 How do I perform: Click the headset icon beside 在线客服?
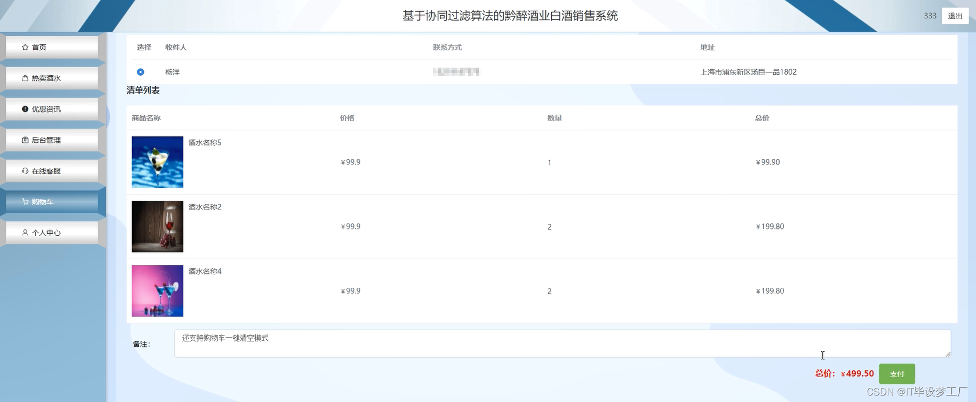pyautogui.click(x=25, y=170)
